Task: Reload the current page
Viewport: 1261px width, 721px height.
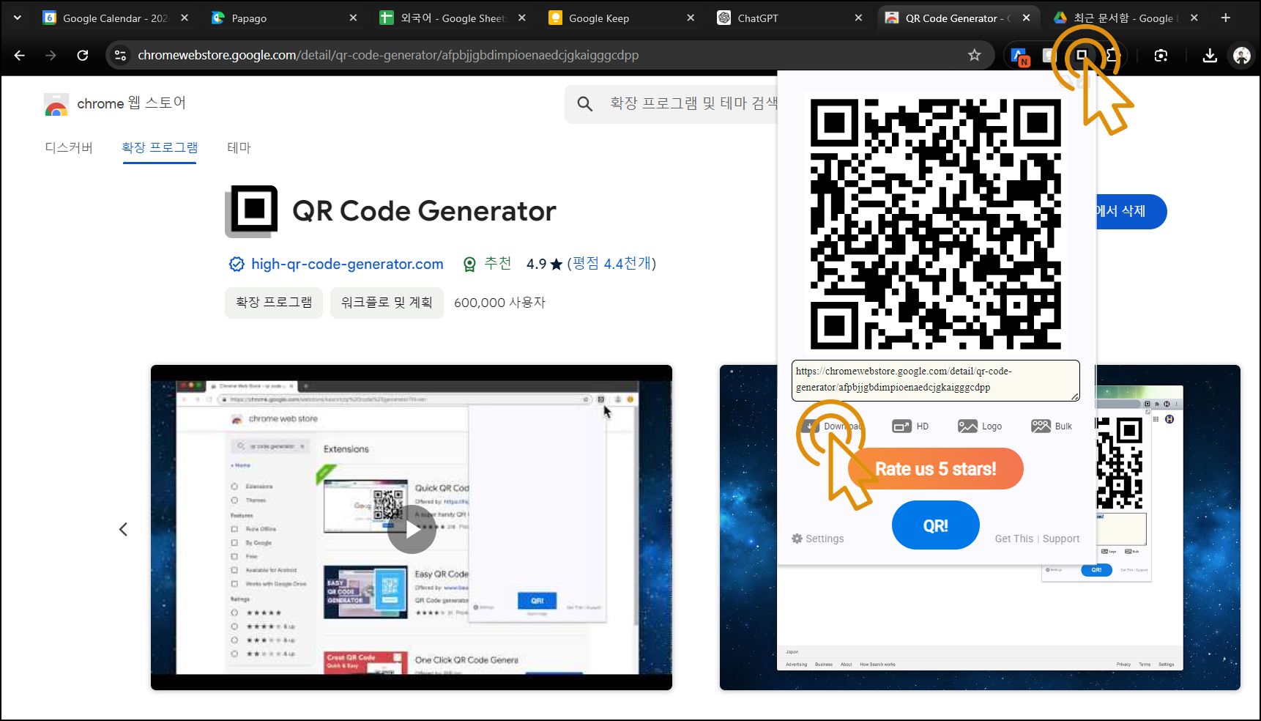Action: coord(83,55)
